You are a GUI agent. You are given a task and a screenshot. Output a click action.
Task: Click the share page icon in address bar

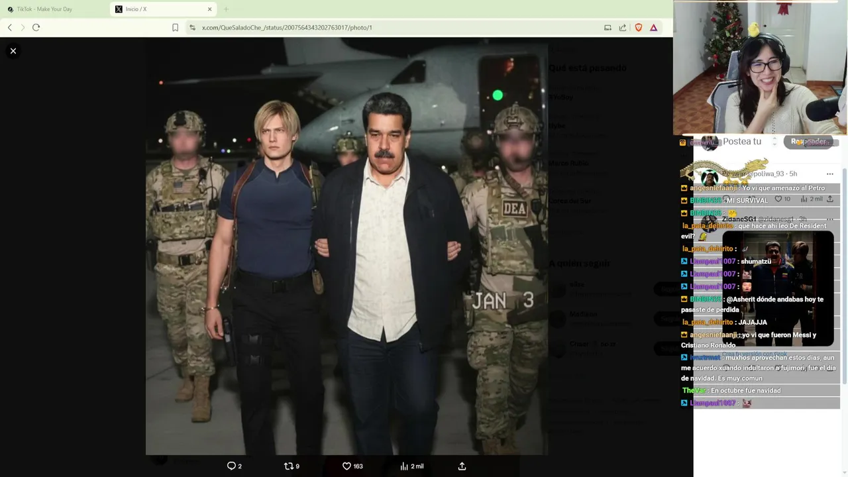[623, 27]
